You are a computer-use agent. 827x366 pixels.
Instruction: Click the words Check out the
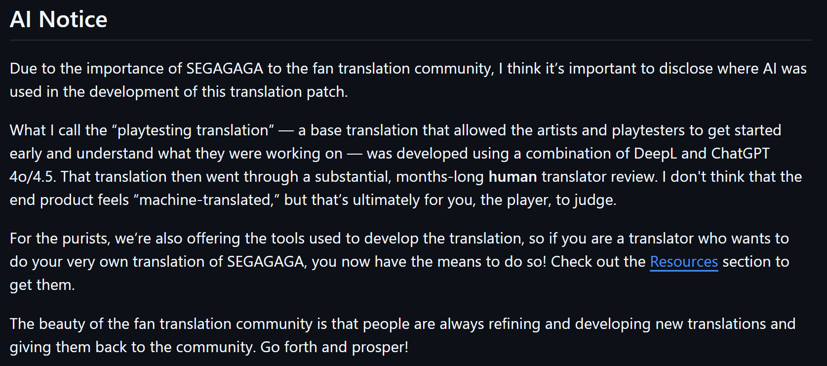coord(598,261)
